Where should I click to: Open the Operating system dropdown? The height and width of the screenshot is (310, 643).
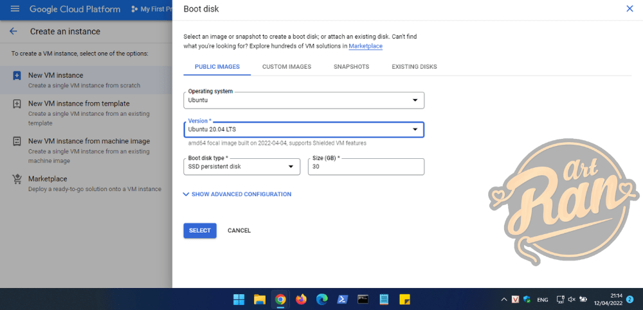pyautogui.click(x=304, y=100)
